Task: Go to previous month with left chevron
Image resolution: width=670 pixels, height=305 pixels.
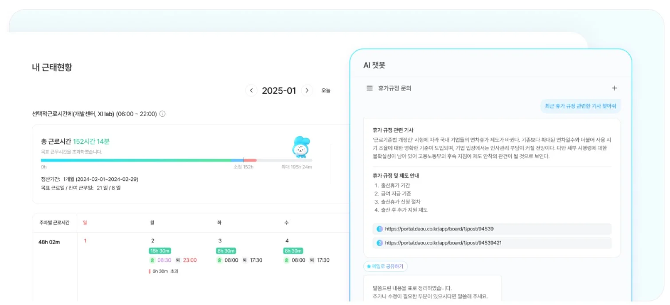Action: click(x=251, y=90)
